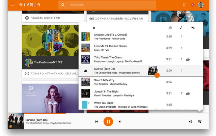Skip to the next track

[x=120, y=121]
